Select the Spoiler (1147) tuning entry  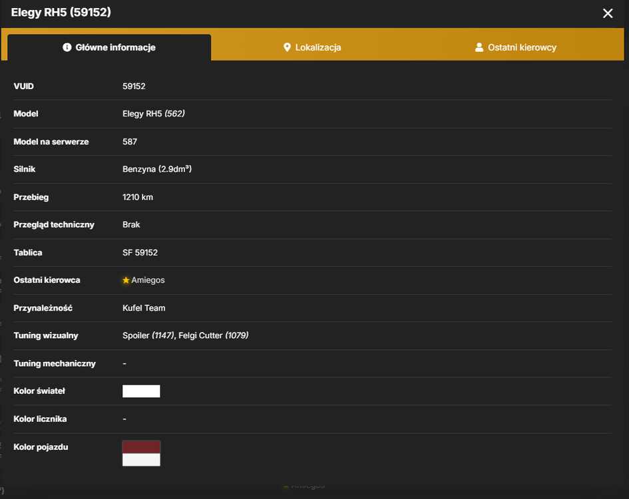coord(148,335)
